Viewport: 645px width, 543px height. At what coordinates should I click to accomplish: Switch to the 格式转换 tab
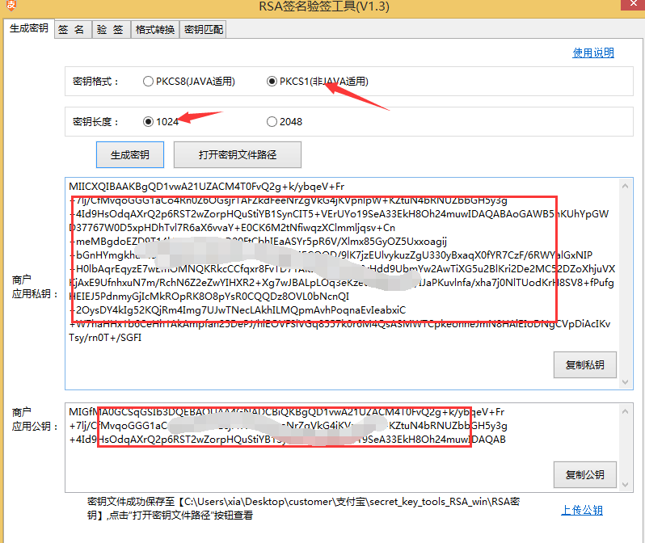click(x=155, y=30)
